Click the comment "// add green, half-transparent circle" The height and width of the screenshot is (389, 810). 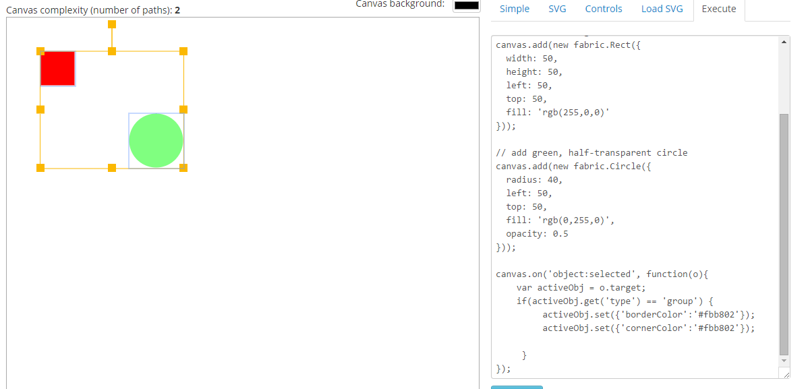point(591,153)
